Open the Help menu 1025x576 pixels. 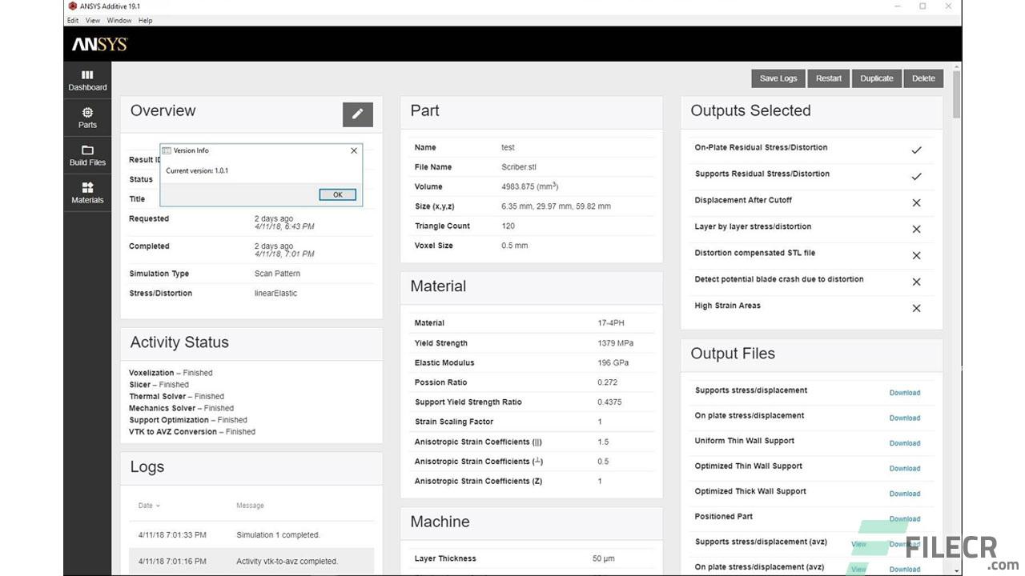[145, 20]
